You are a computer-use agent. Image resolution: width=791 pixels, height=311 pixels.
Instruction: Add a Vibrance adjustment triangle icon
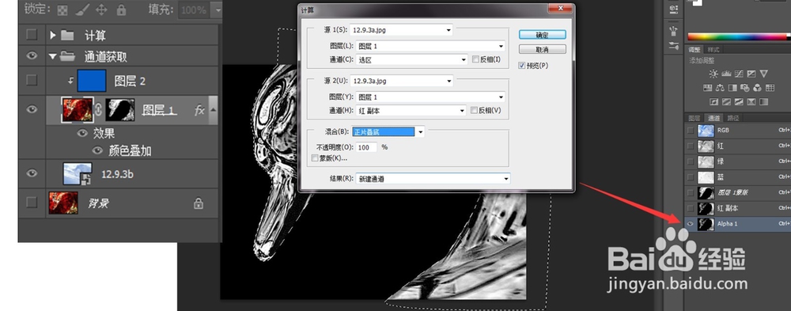point(764,74)
